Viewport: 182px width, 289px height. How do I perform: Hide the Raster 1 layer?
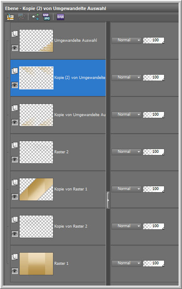coord(15,271)
